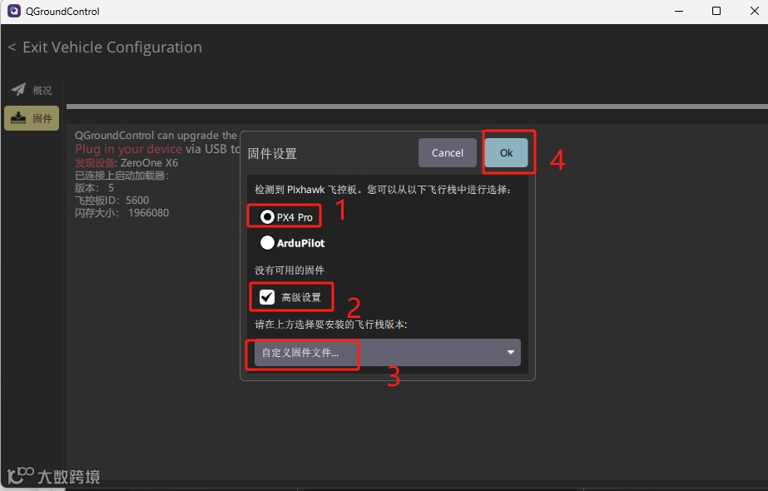Close the QGroundControl window
The width and height of the screenshot is (768, 491).
pyautogui.click(x=755, y=11)
